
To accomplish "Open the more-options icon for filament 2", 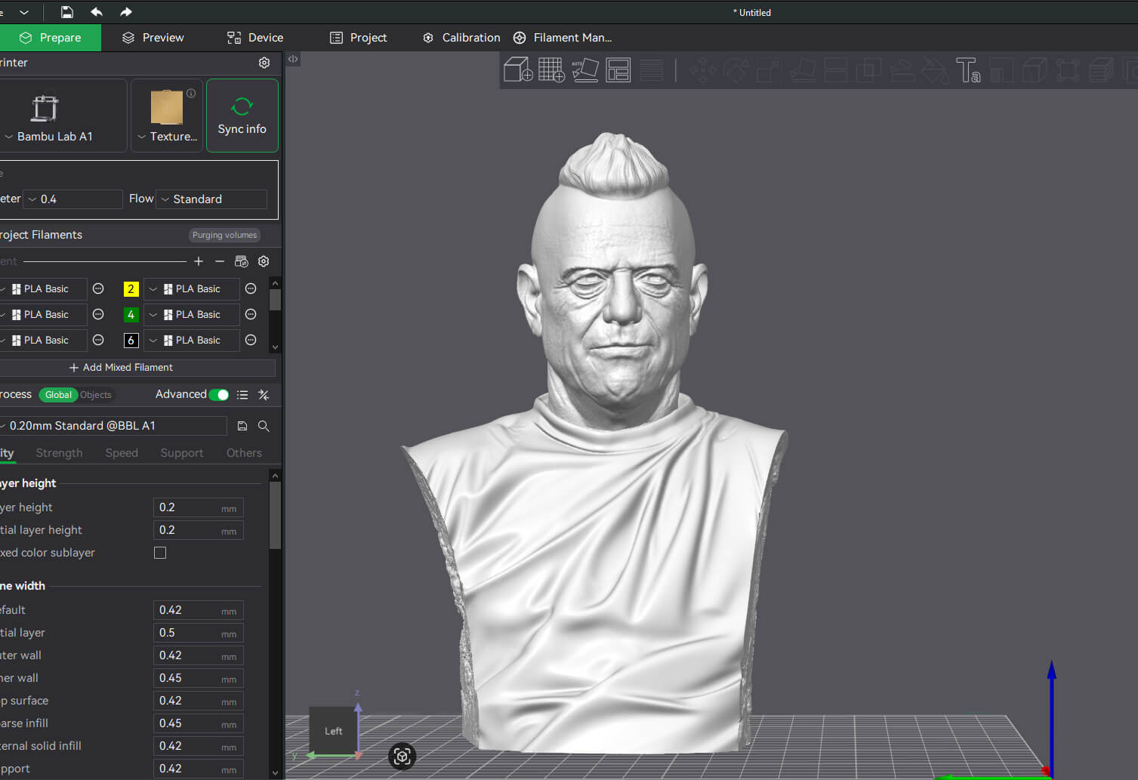I will point(251,289).
